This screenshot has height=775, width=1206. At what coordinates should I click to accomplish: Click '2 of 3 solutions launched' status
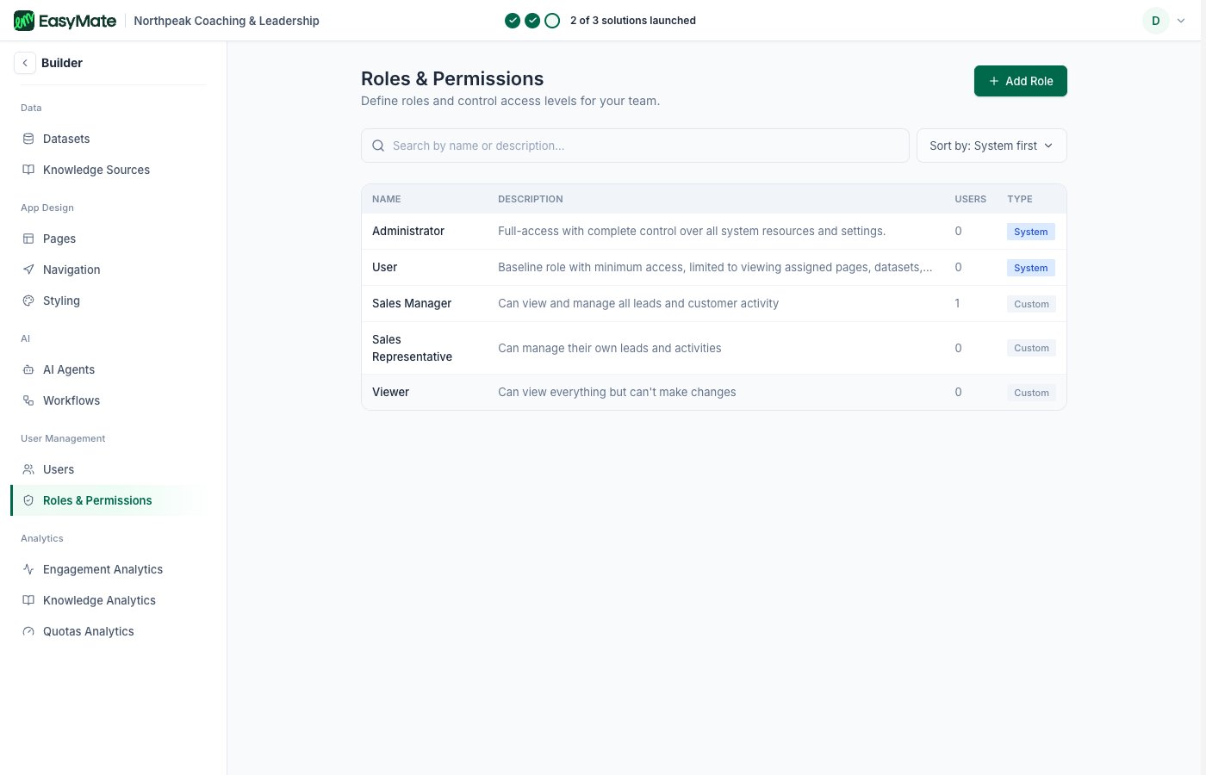(633, 21)
